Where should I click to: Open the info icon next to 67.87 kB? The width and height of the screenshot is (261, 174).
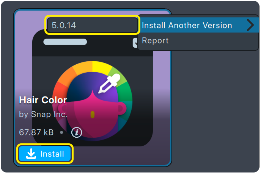77,132
